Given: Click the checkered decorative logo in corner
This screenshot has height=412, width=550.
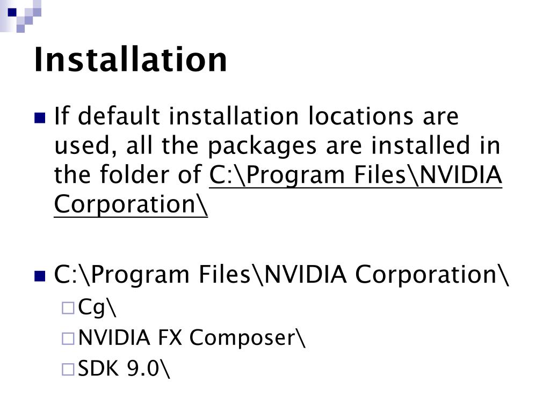Looking at the screenshot, I should click(21, 16).
